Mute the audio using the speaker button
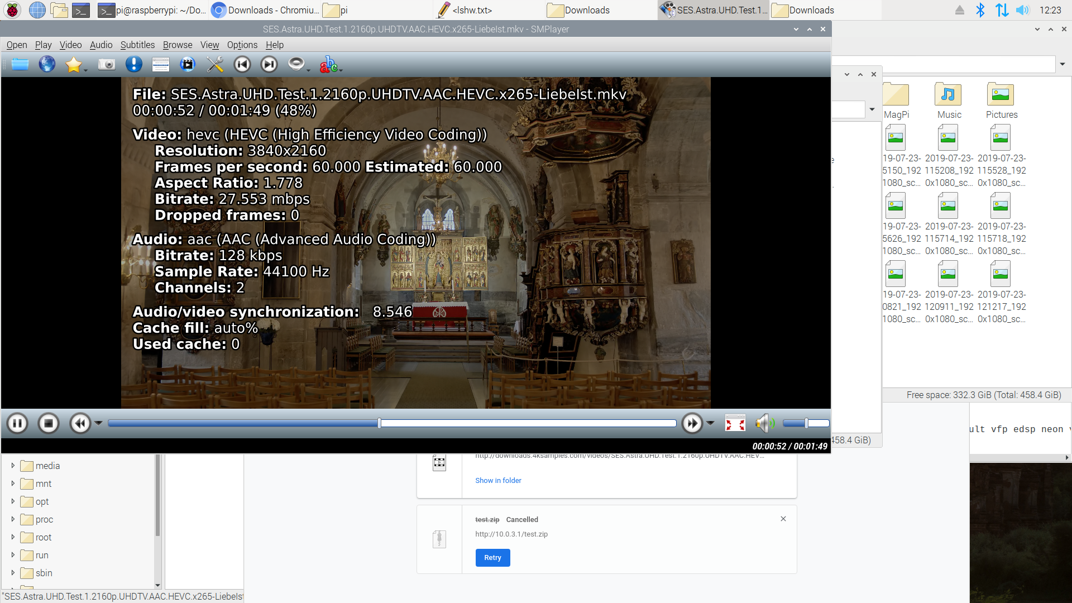This screenshot has height=603, width=1072. point(764,424)
